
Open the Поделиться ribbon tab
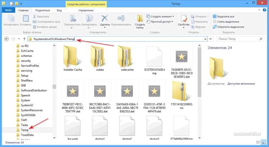[43, 10]
